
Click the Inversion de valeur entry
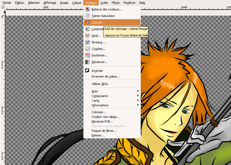point(106,76)
